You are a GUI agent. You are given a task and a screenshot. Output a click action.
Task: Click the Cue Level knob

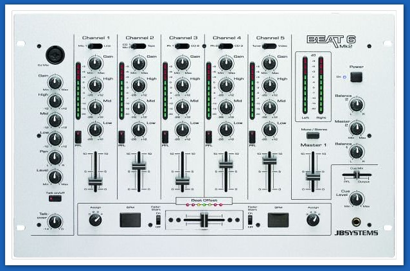click(357, 199)
